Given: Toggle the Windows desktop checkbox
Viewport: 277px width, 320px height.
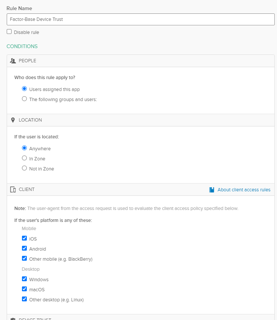Looking at the screenshot, I should pos(25,279).
